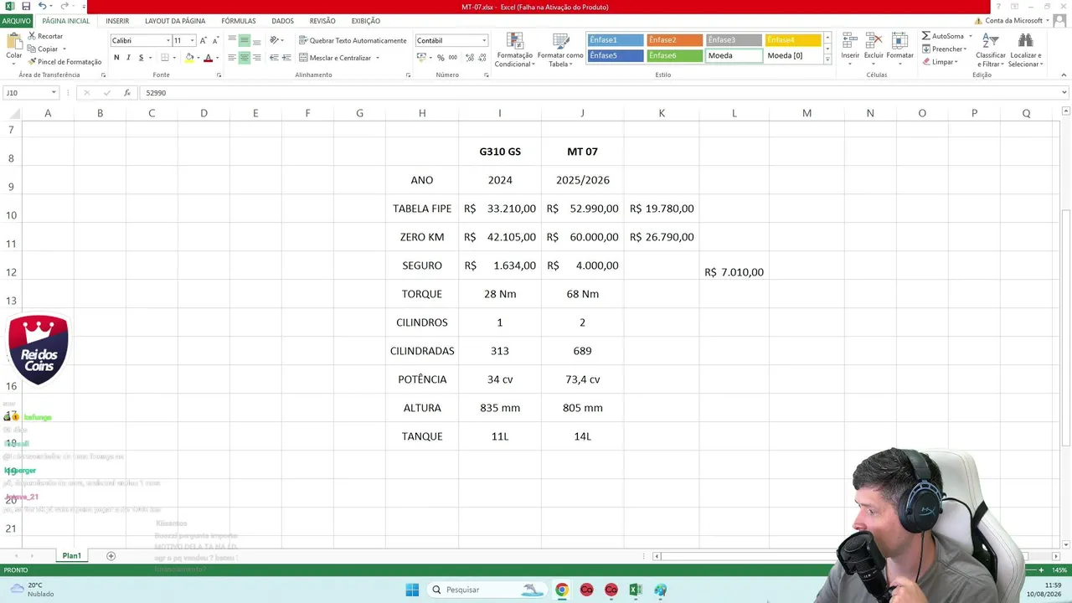The width and height of the screenshot is (1072, 603).
Task: Click the insert function fx button
Action: pyautogui.click(x=126, y=93)
